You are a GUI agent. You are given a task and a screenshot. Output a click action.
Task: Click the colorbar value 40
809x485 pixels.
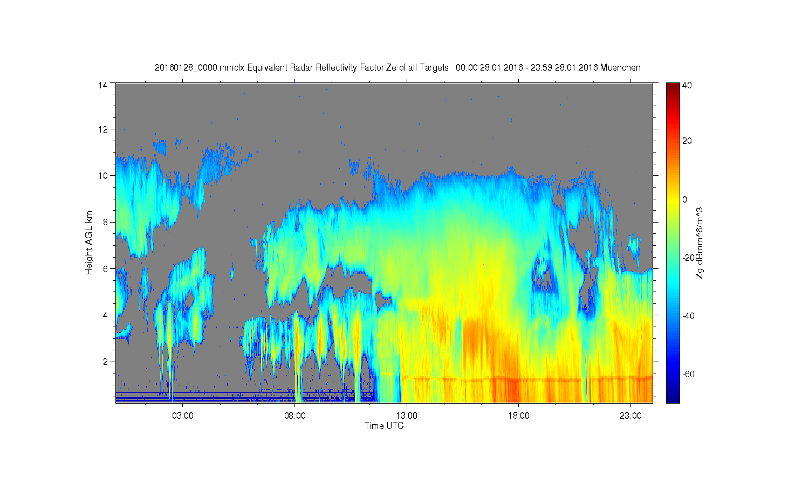pyautogui.click(x=687, y=85)
